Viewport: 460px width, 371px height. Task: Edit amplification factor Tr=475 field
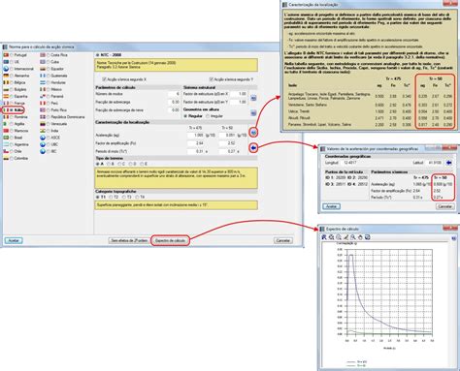click(x=196, y=143)
